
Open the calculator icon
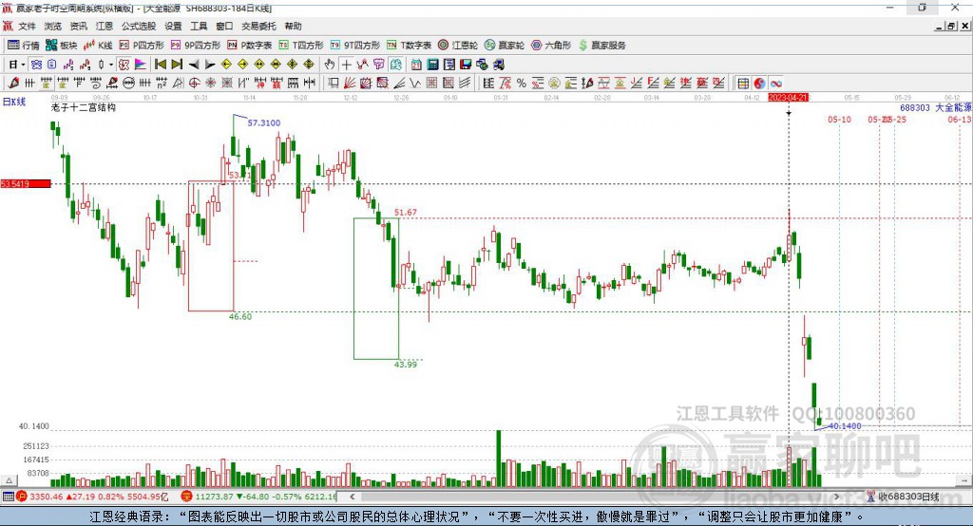[432, 65]
